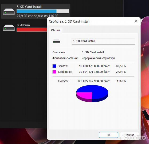Screen dimensions: 149x144
Task: Click the Отмена cancel button
Action: point(130,135)
